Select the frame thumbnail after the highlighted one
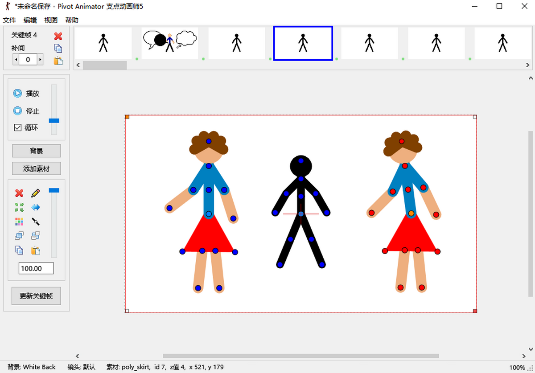The image size is (535, 373). pyautogui.click(x=369, y=43)
